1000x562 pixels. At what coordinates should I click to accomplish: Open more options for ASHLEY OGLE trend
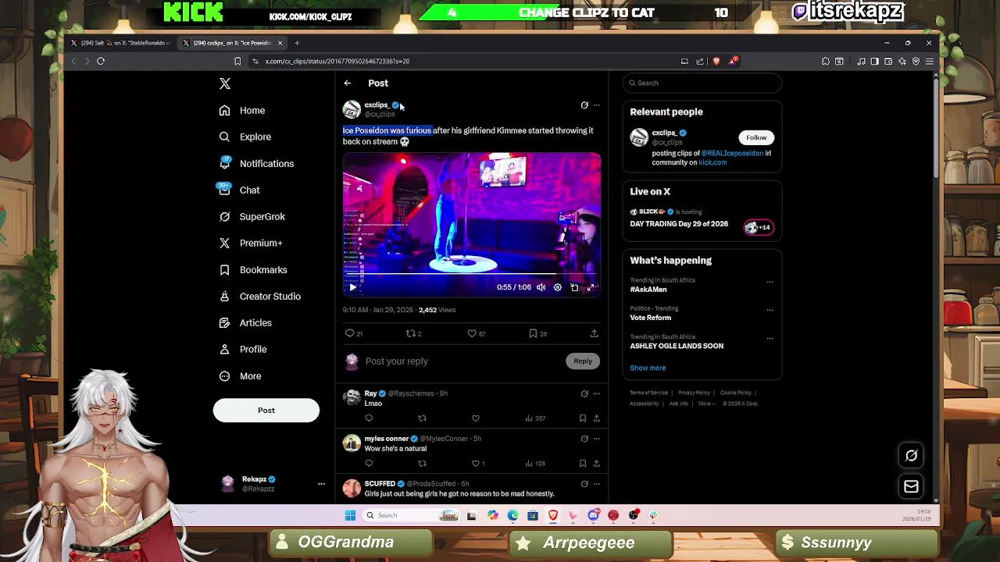point(770,338)
